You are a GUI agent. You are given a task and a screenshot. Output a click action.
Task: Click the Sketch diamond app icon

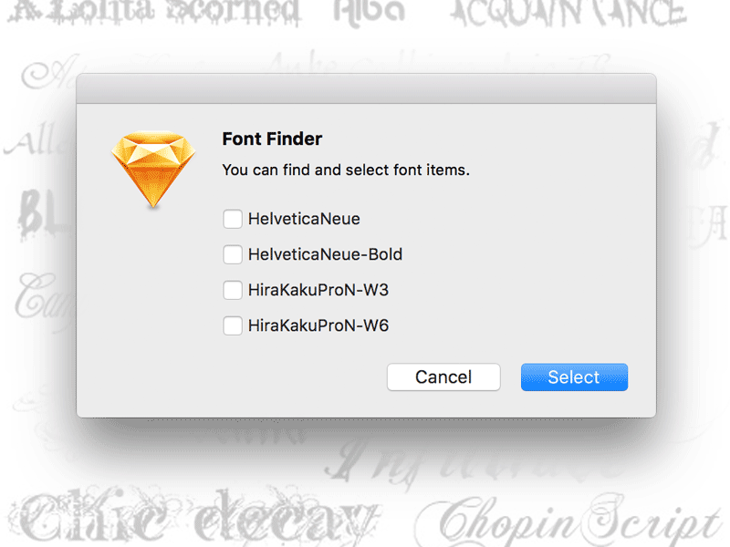click(153, 170)
